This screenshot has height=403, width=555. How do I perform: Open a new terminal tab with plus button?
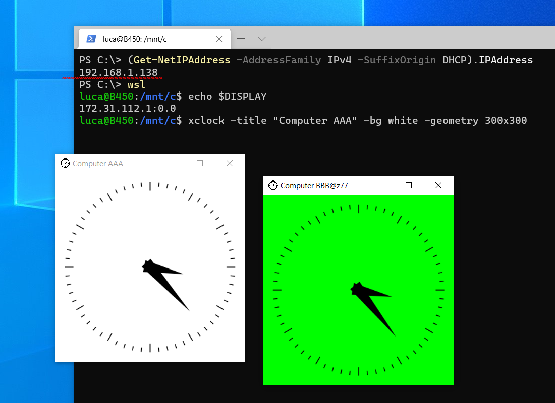(x=241, y=39)
